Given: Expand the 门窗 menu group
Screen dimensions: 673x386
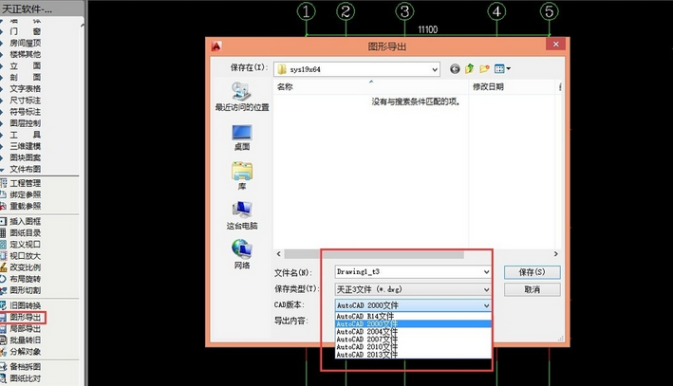Looking at the screenshot, I should (x=26, y=31).
